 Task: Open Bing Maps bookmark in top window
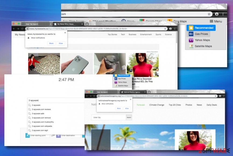(177, 21)
